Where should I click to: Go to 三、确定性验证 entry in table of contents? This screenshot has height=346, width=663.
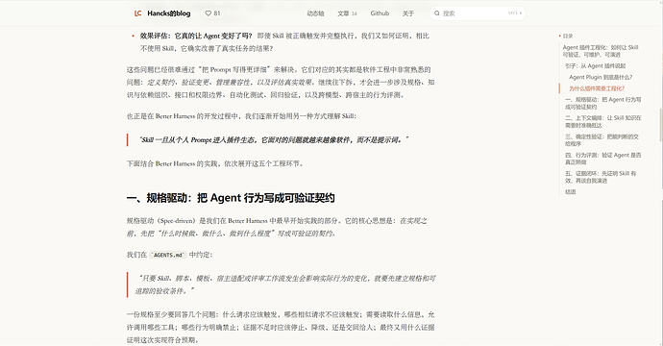coord(602,140)
